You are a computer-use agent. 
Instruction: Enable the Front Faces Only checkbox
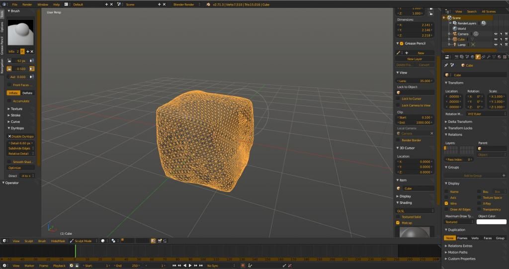coord(9,85)
